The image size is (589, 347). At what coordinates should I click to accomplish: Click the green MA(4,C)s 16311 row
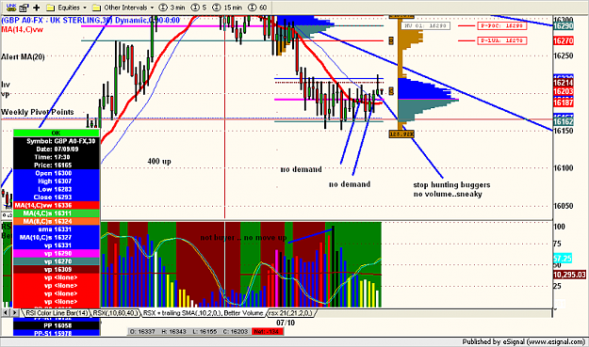pyautogui.click(x=57, y=213)
